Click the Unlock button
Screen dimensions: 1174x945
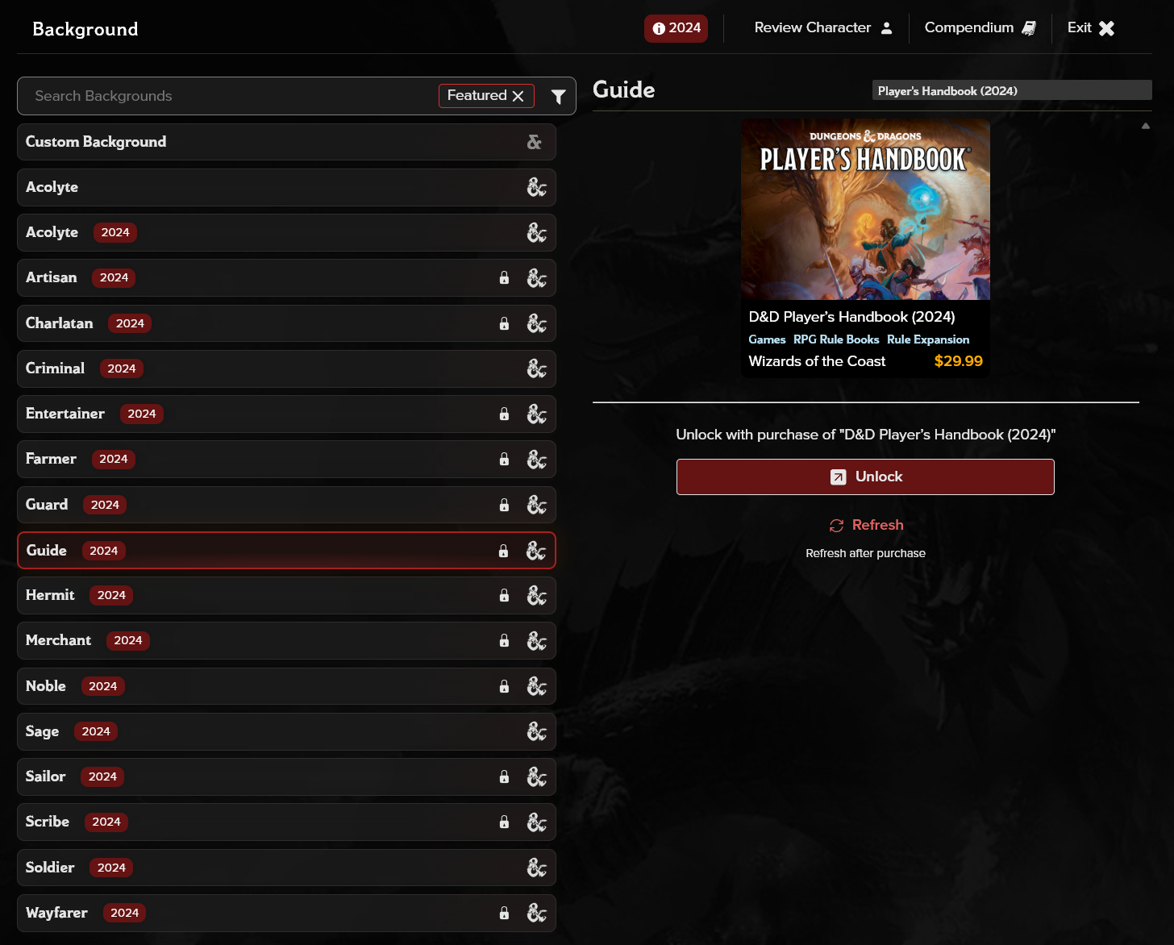coord(865,477)
